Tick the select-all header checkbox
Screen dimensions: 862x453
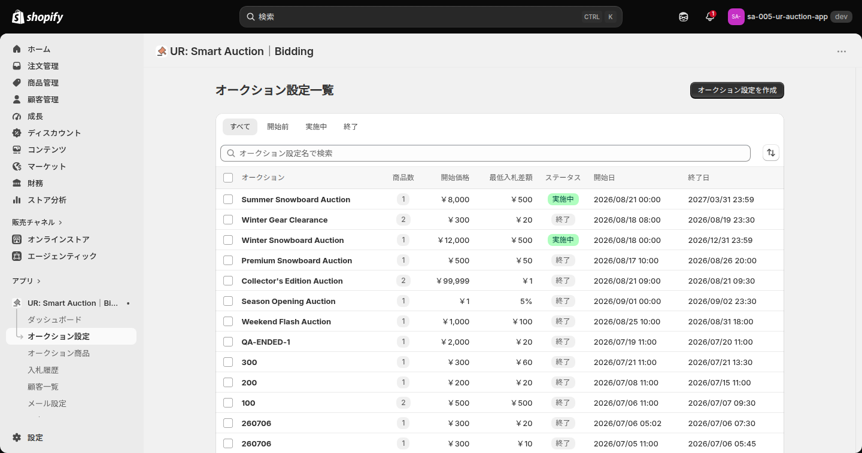click(228, 178)
